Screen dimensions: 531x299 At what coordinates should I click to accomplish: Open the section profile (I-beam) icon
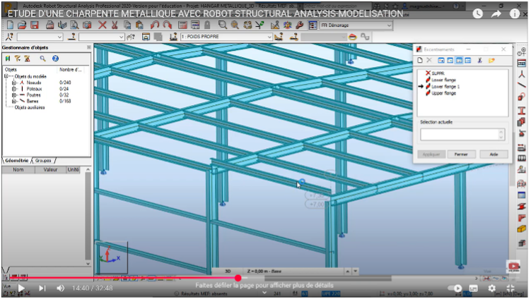point(522,110)
